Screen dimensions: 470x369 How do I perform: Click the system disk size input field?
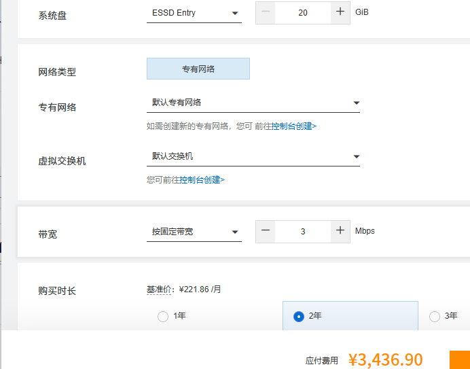(303, 13)
